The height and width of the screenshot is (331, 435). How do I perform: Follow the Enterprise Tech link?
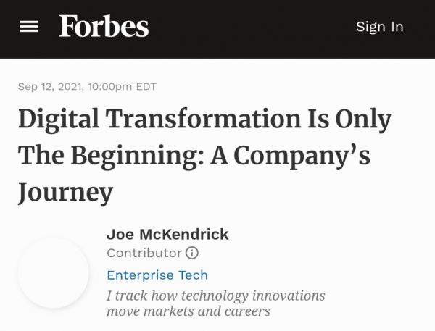coord(157,275)
